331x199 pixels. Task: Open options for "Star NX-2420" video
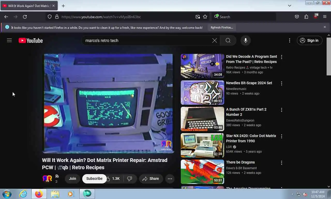tap(282, 136)
